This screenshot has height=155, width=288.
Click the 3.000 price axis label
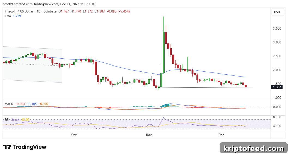[x=277, y=42]
